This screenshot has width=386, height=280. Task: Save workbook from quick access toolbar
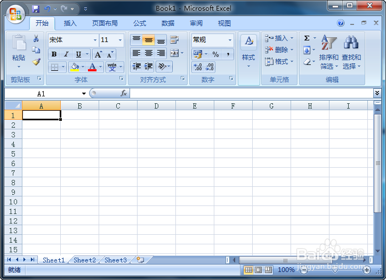point(36,9)
